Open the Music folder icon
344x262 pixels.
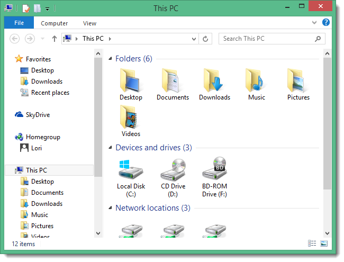click(x=256, y=85)
